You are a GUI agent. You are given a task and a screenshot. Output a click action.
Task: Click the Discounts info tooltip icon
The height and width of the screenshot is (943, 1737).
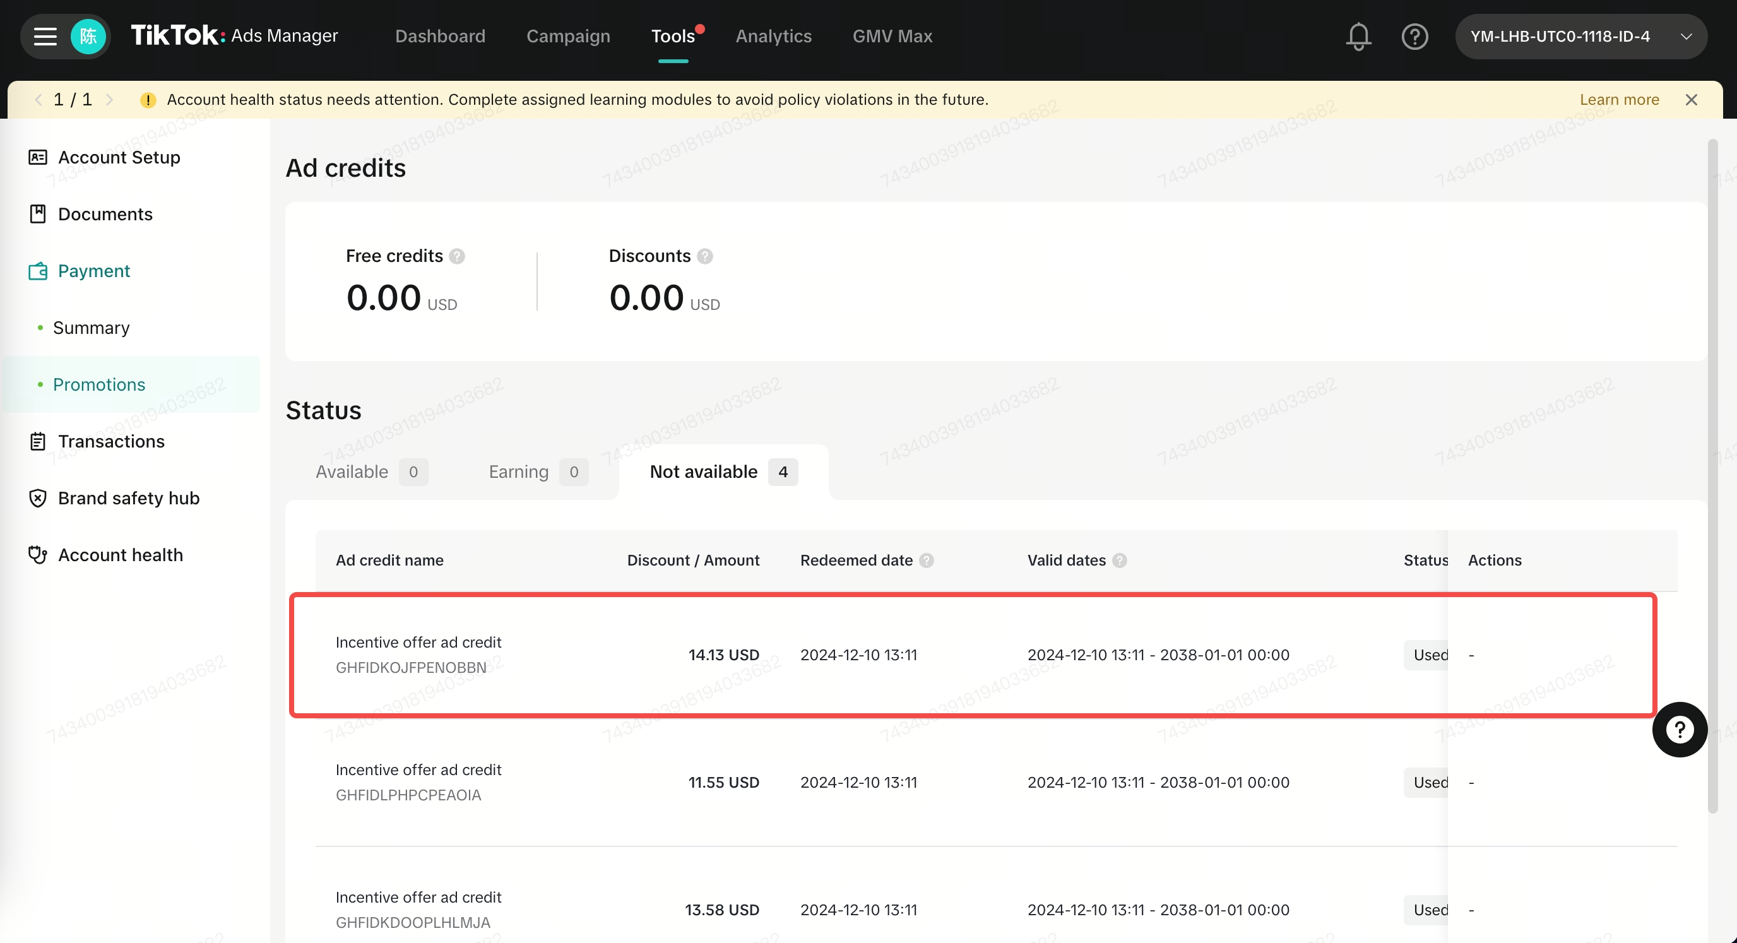pos(704,256)
